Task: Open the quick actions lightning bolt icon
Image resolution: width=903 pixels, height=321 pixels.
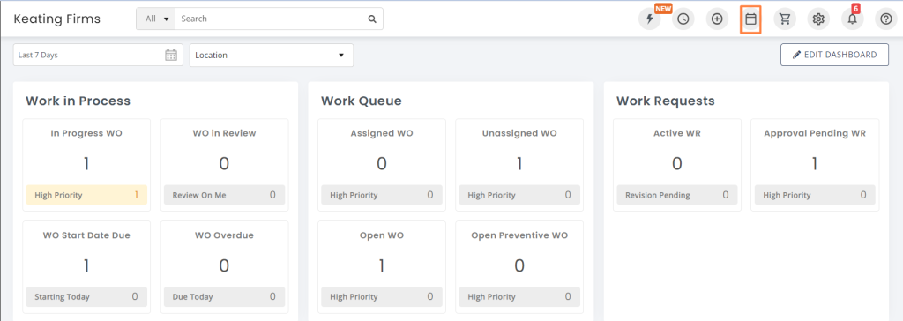Action: (x=650, y=19)
